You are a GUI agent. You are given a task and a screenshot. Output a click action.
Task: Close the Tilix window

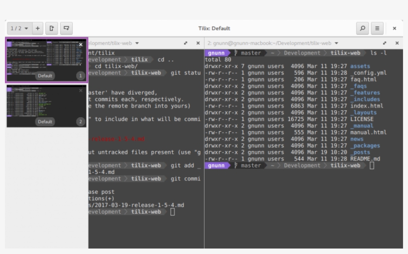tap(395, 28)
